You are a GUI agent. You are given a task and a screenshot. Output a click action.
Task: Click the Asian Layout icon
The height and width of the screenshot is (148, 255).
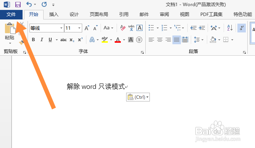[214, 28]
